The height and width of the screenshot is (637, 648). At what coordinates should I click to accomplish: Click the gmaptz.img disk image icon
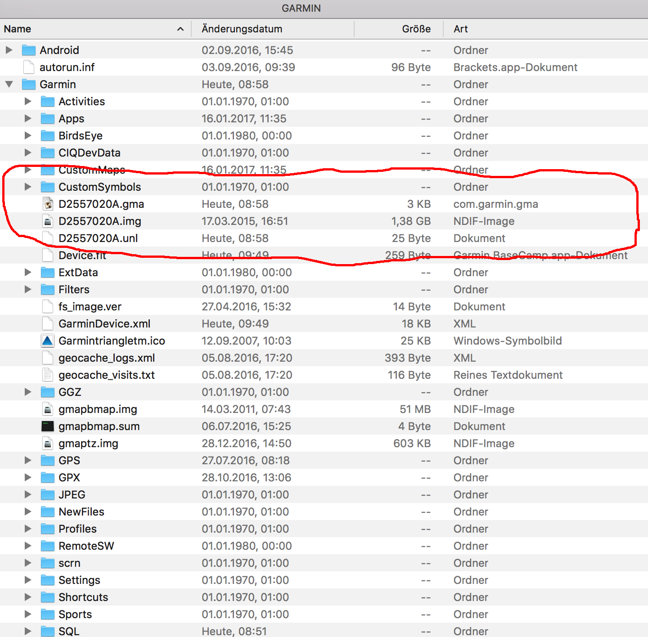[x=48, y=443]
